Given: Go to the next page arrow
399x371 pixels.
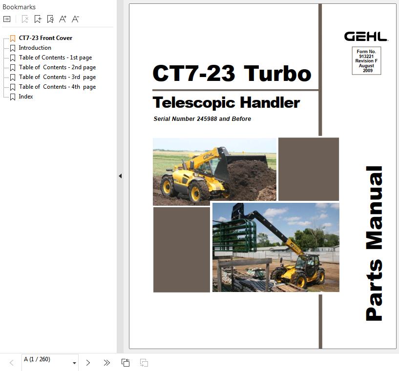Looking at the screenshot, I should coord(88,363).
